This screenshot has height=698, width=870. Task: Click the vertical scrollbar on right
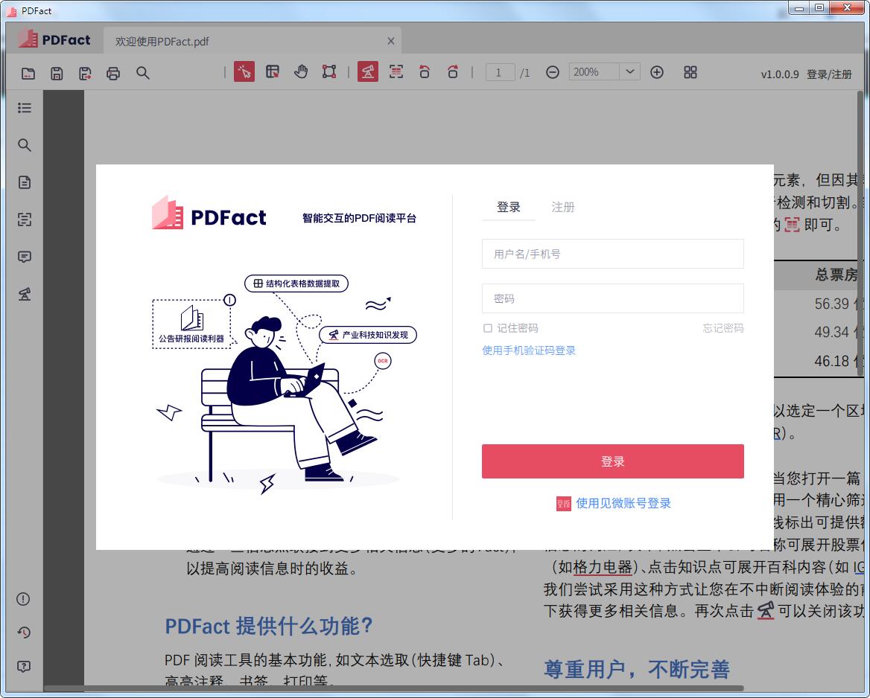click(860, 233)
